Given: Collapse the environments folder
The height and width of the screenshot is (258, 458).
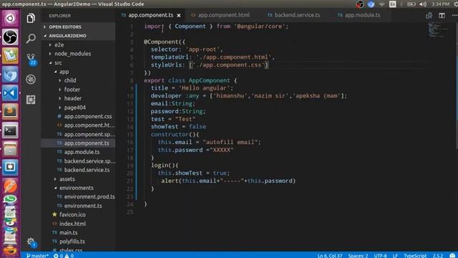Looking at the screenshot, I should (x=78, y=188).
